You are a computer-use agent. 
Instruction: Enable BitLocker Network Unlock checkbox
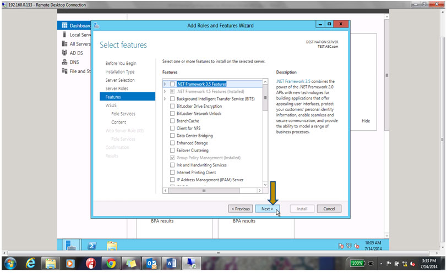point(172,114)
